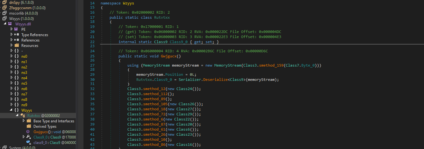Expand Base Type and Interfaces arrow
This screenshot has height=149, width=424.
coord(24,121)
